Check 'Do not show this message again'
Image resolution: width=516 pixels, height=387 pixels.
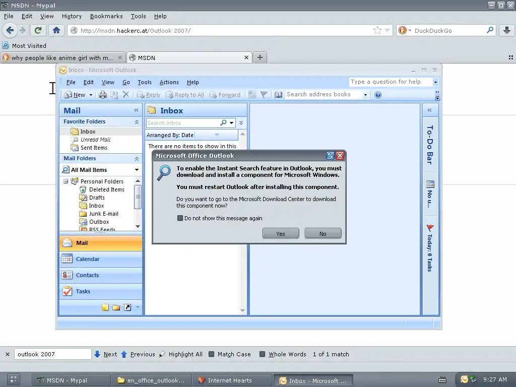point(180,218)
